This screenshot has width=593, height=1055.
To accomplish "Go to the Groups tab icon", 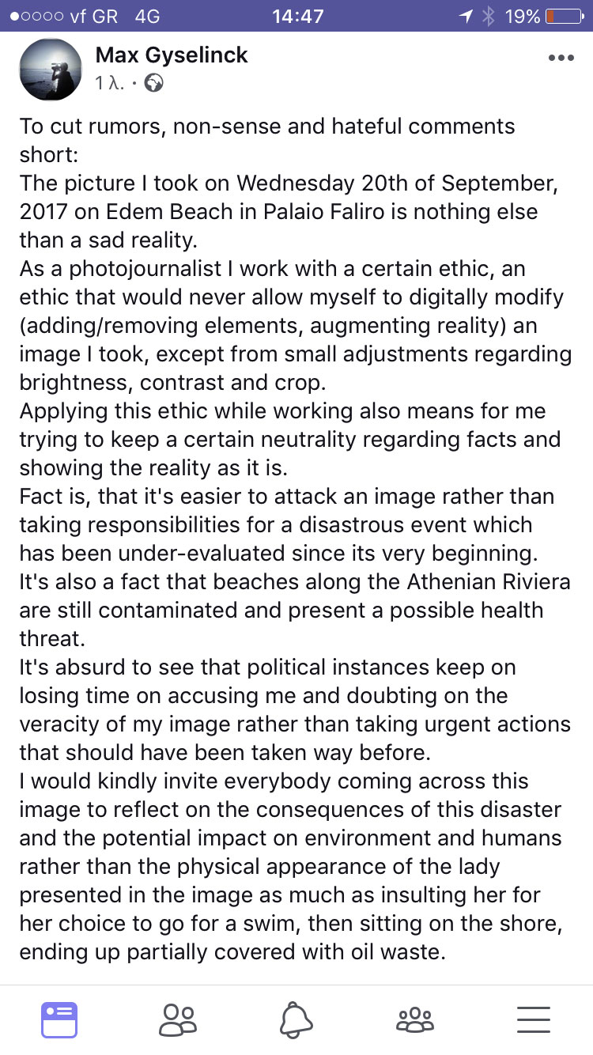I will click(415, 1019).
